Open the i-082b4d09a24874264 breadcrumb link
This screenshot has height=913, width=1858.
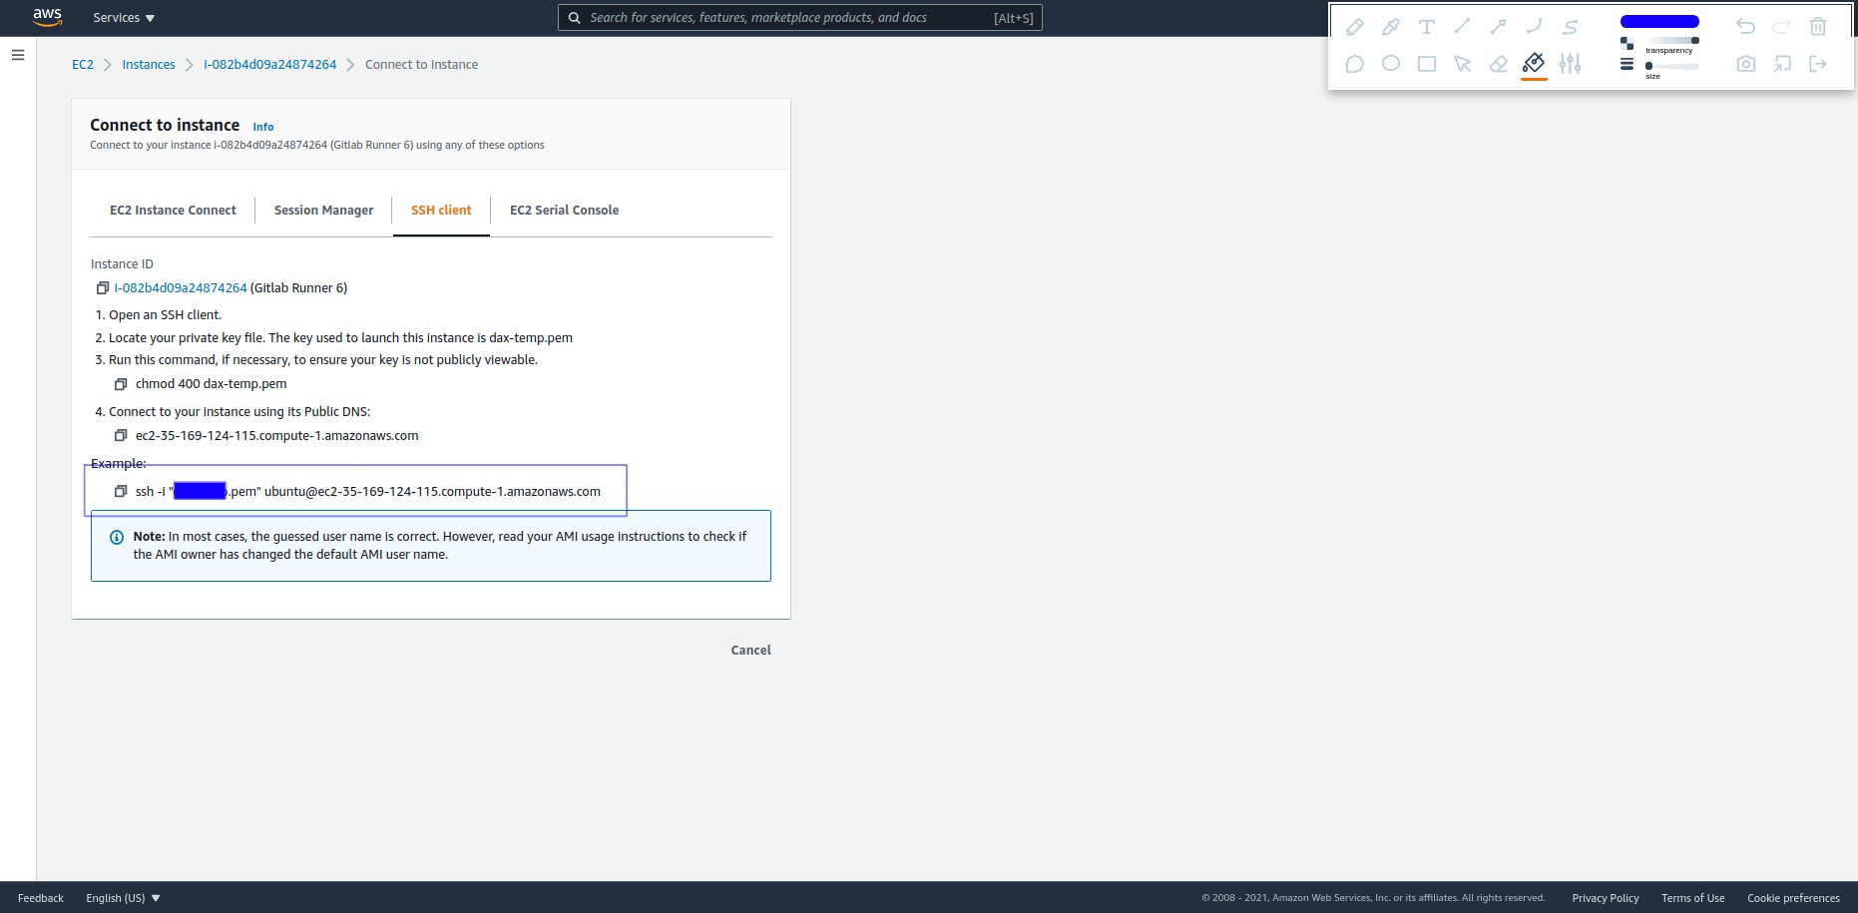click(x=270, y=65)
